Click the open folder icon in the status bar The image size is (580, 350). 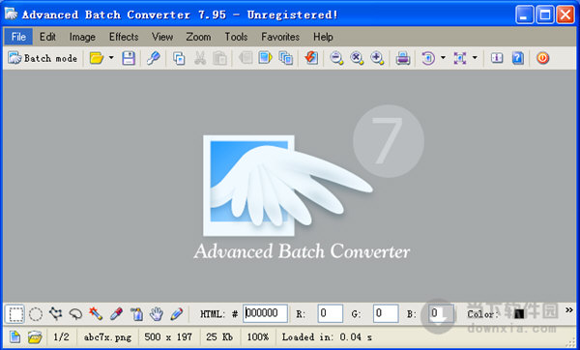coord(35,337)
